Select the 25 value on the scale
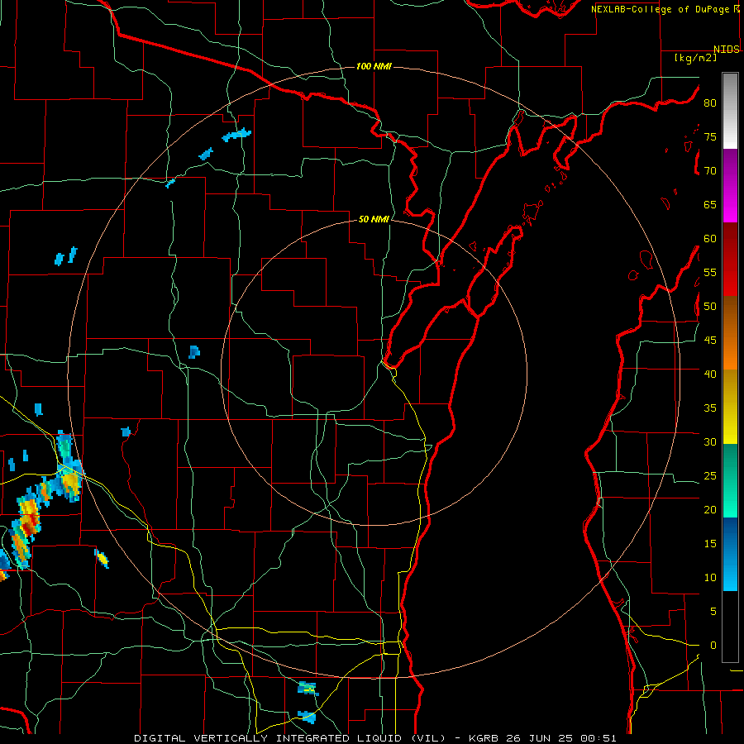 click(x=710, y=476)
